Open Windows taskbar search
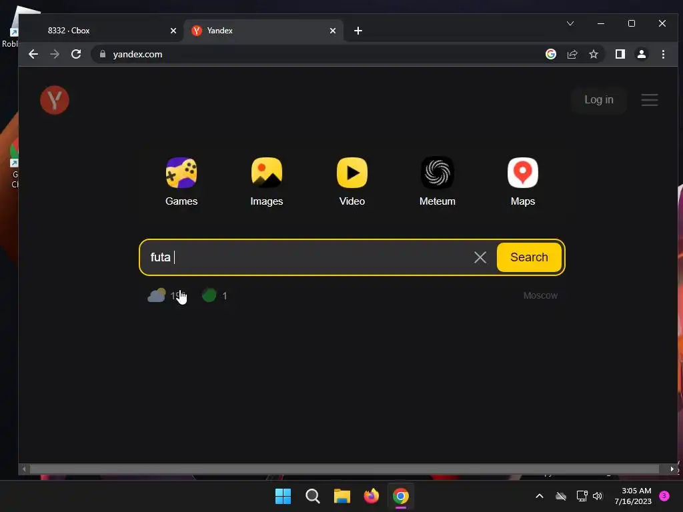Screen dimensions: 683x512 [x=312, y=496]
